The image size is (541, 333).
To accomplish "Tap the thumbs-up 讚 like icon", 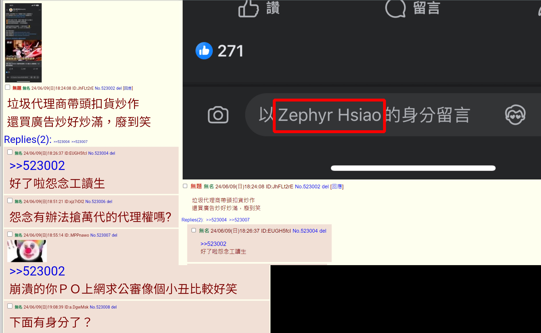I will click(x=249, y=9).
